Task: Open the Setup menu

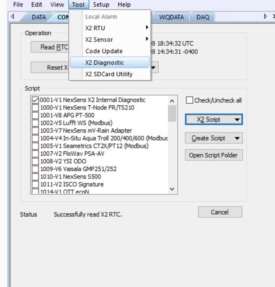Action: point(101,5)
